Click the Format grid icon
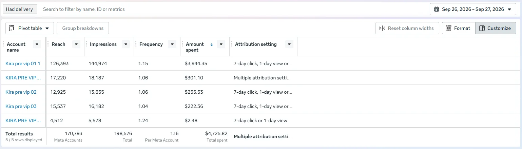522x149 pixels. pyautogui.click(x=449, y=28)
